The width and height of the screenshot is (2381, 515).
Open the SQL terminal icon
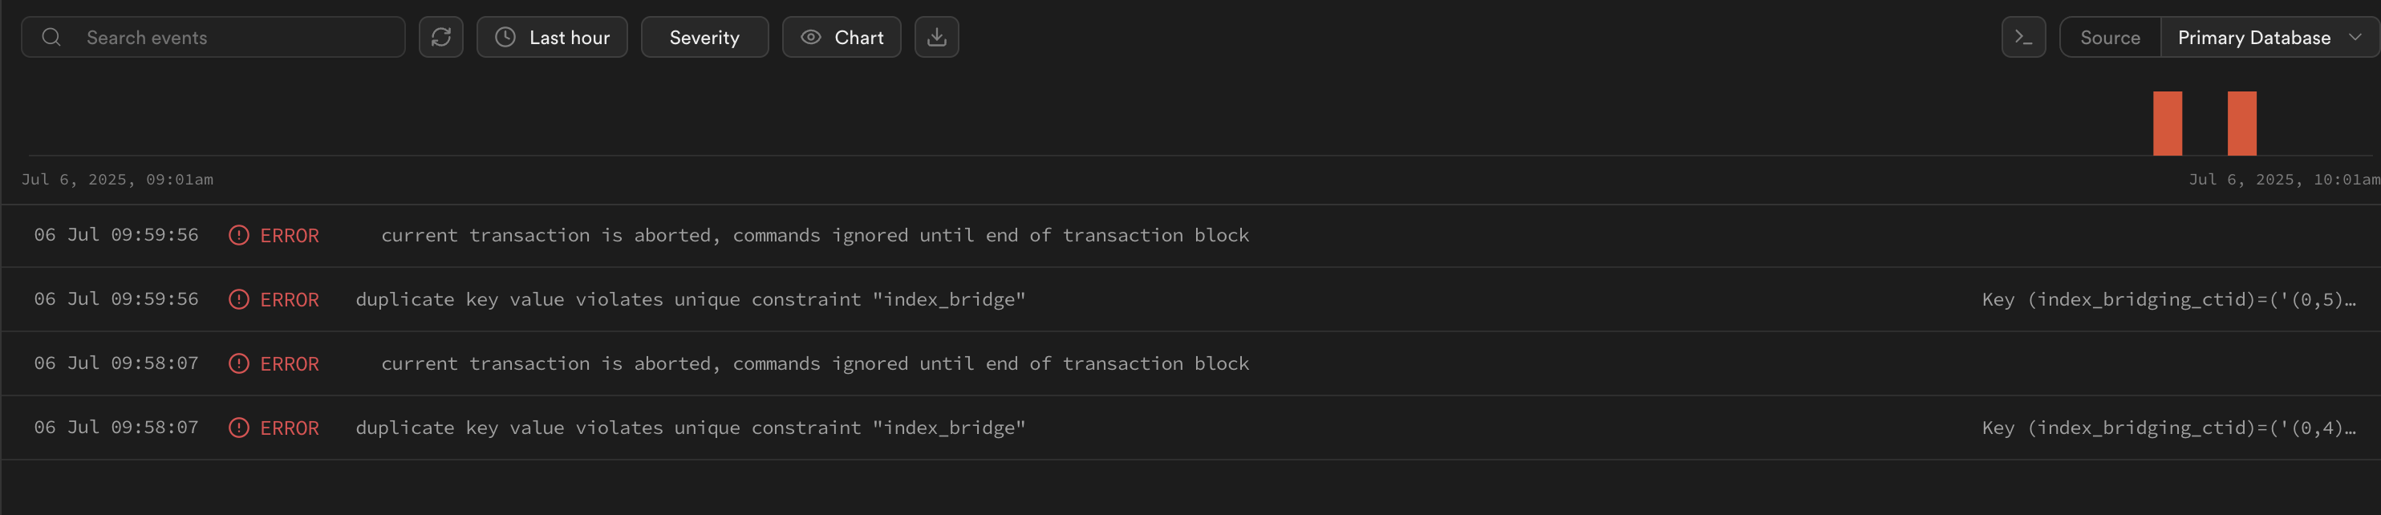(x=2023, y=37)
